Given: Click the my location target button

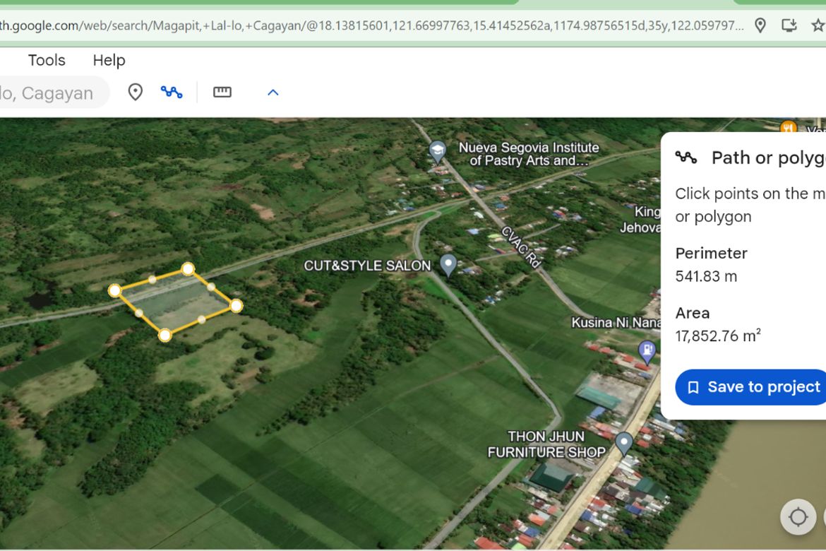Looking at the screenshot, I should [798, 516].
